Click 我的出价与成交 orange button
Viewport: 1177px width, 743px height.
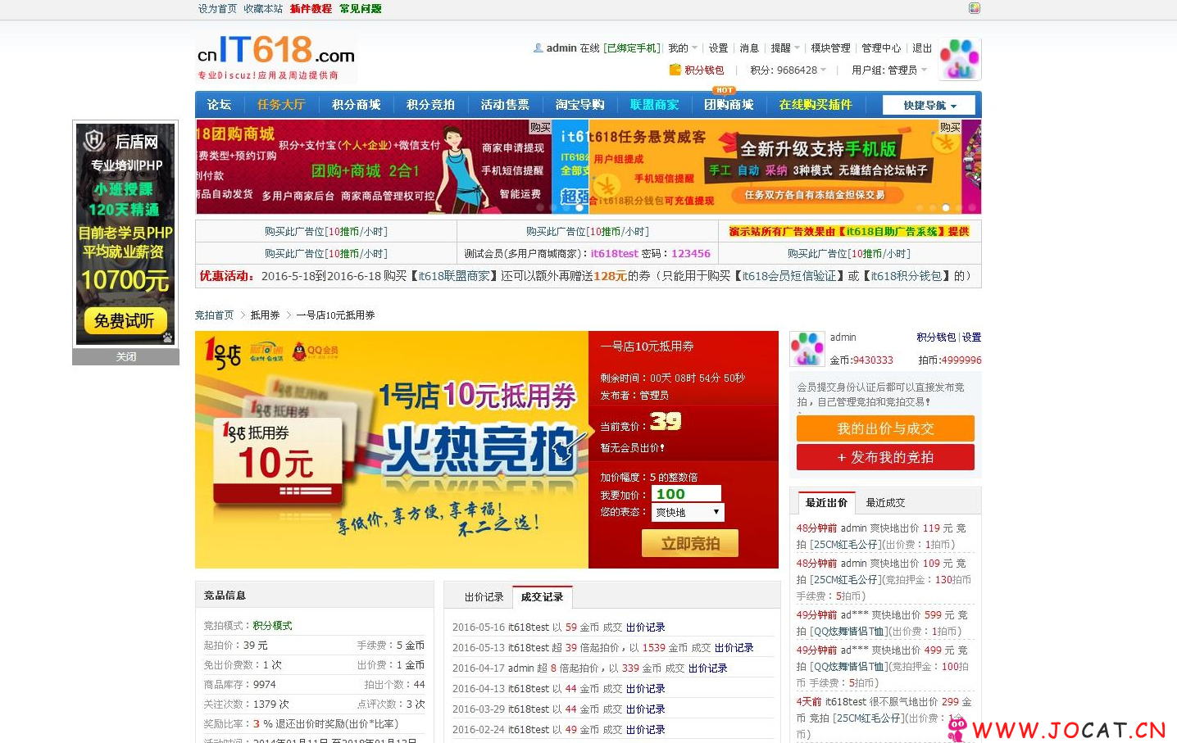point(885,428)
